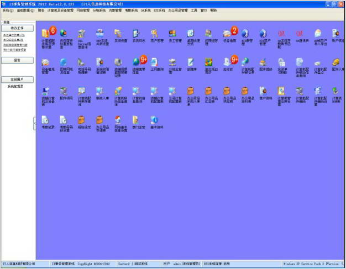Click the RTX系统连接 status bar entry
This screenshot has height=269, width=346.
(242, 263)
